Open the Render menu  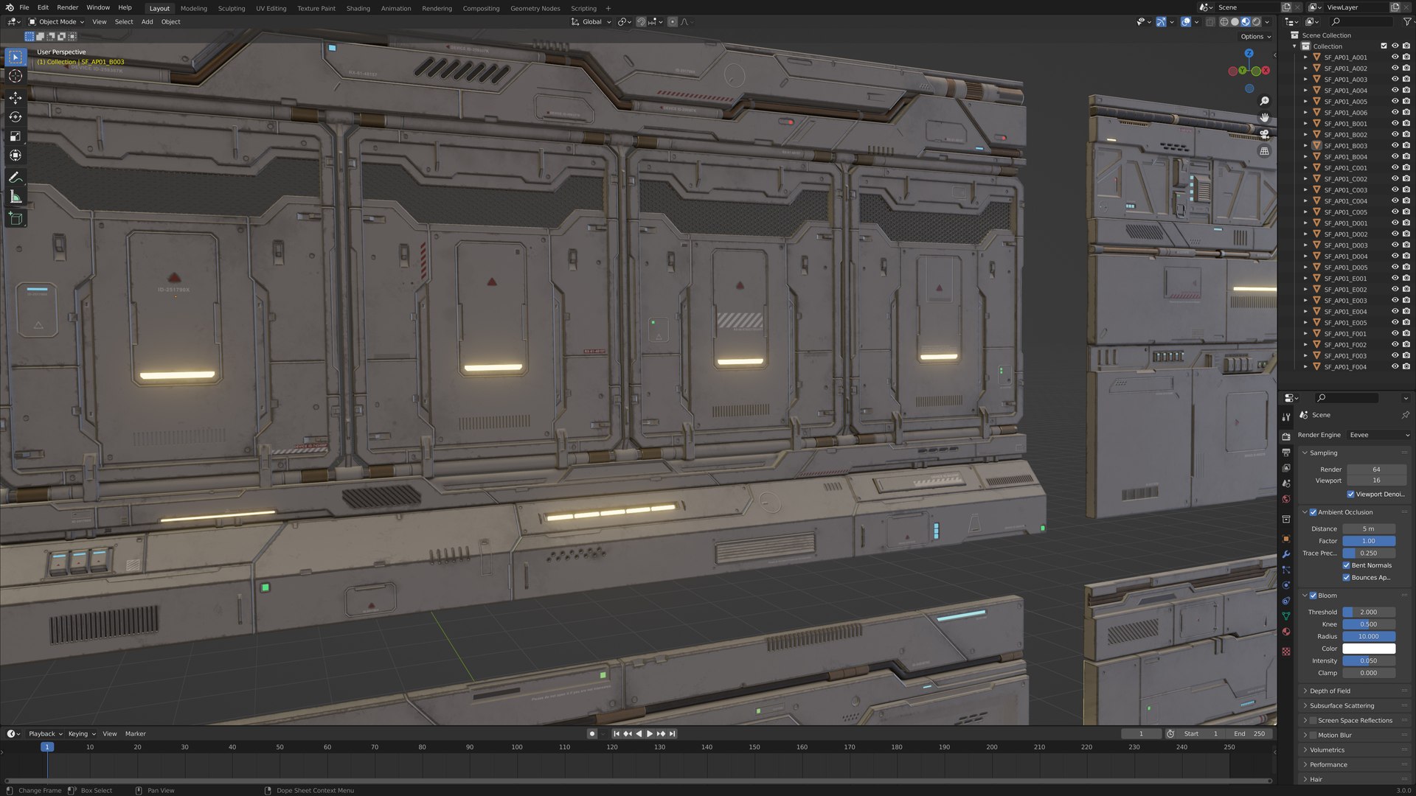67,7
